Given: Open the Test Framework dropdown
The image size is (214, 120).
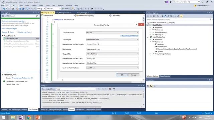Looking at the screenshot, I should point(112,33).
